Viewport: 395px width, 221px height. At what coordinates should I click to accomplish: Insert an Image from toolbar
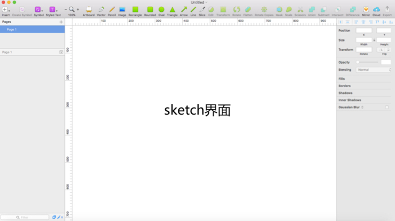click(122, 10)
